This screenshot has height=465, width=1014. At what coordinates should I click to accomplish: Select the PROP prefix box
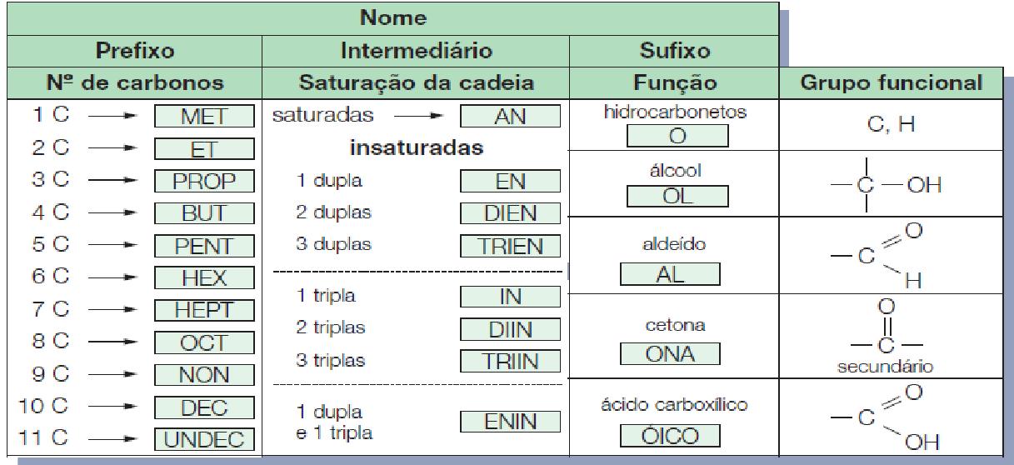point(203,182)
